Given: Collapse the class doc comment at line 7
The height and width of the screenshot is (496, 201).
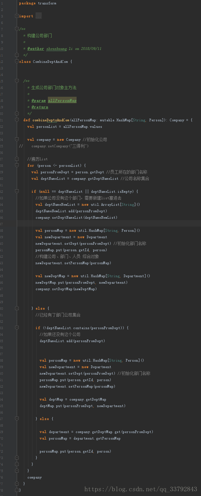Looking at the screenshot, I should click(17, 29).
